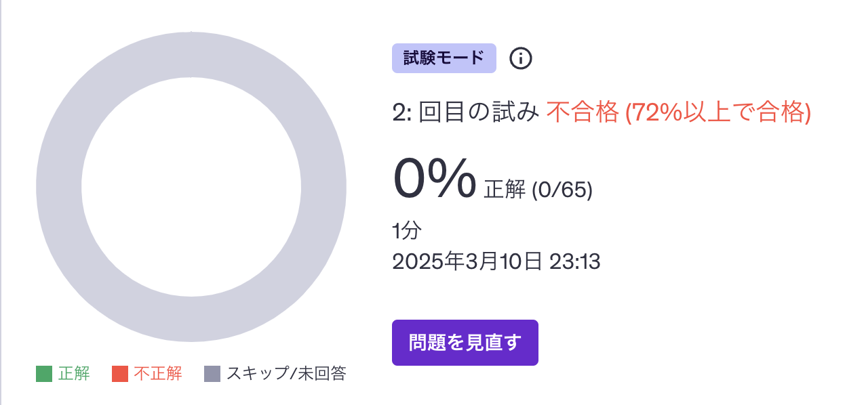Click the vertical divider line at the left edge
845x405 pixels.
1,202
